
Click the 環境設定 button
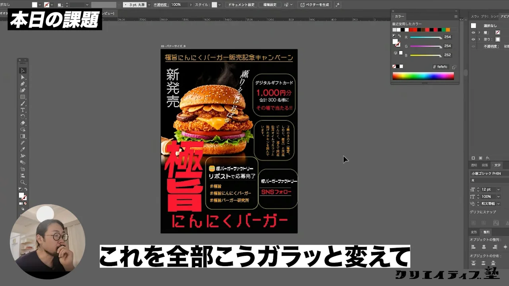270,5
